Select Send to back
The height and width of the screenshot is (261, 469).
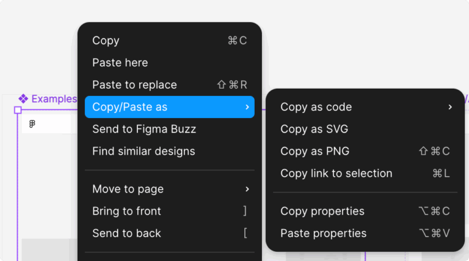click(127, 233)
